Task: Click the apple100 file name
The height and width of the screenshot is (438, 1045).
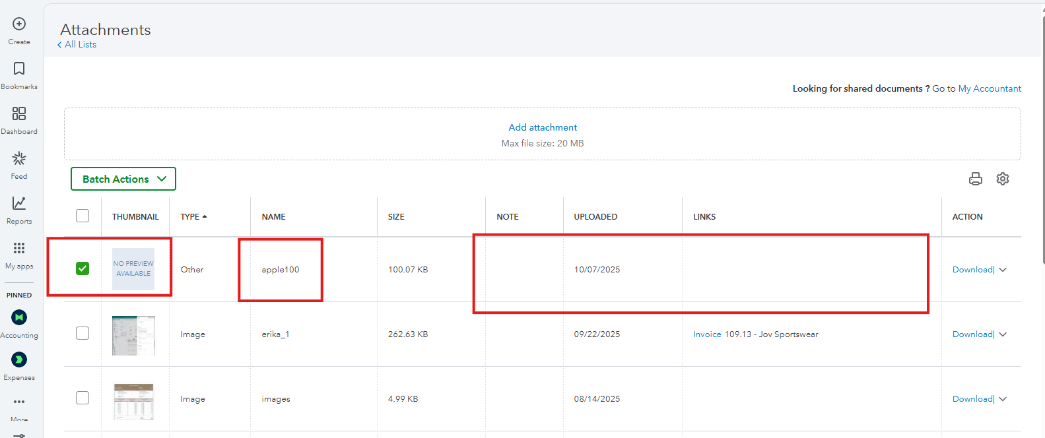Action: tap(281, 269)
